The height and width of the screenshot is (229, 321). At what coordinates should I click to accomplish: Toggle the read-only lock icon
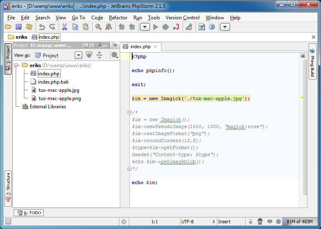(x=250, y=222)
